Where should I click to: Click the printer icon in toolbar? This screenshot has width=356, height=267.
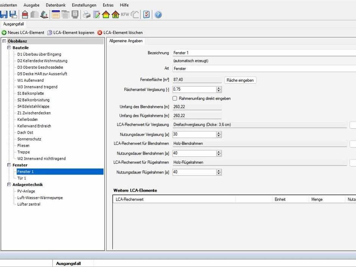coord(87,15)
